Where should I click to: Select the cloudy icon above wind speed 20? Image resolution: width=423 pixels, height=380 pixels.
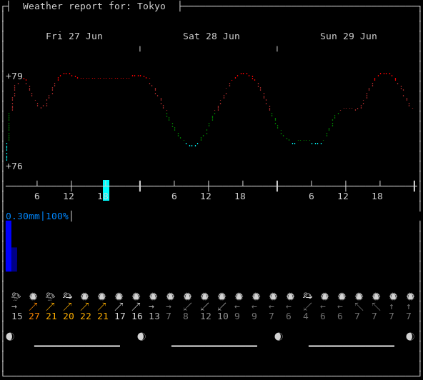tap(67, 296)
